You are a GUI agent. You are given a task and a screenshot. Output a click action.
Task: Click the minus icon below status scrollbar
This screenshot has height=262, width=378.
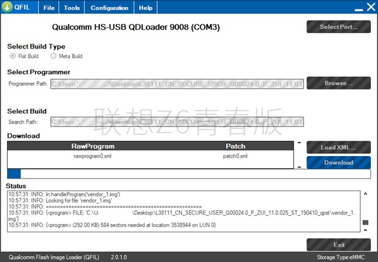click(x=366, y=230)
